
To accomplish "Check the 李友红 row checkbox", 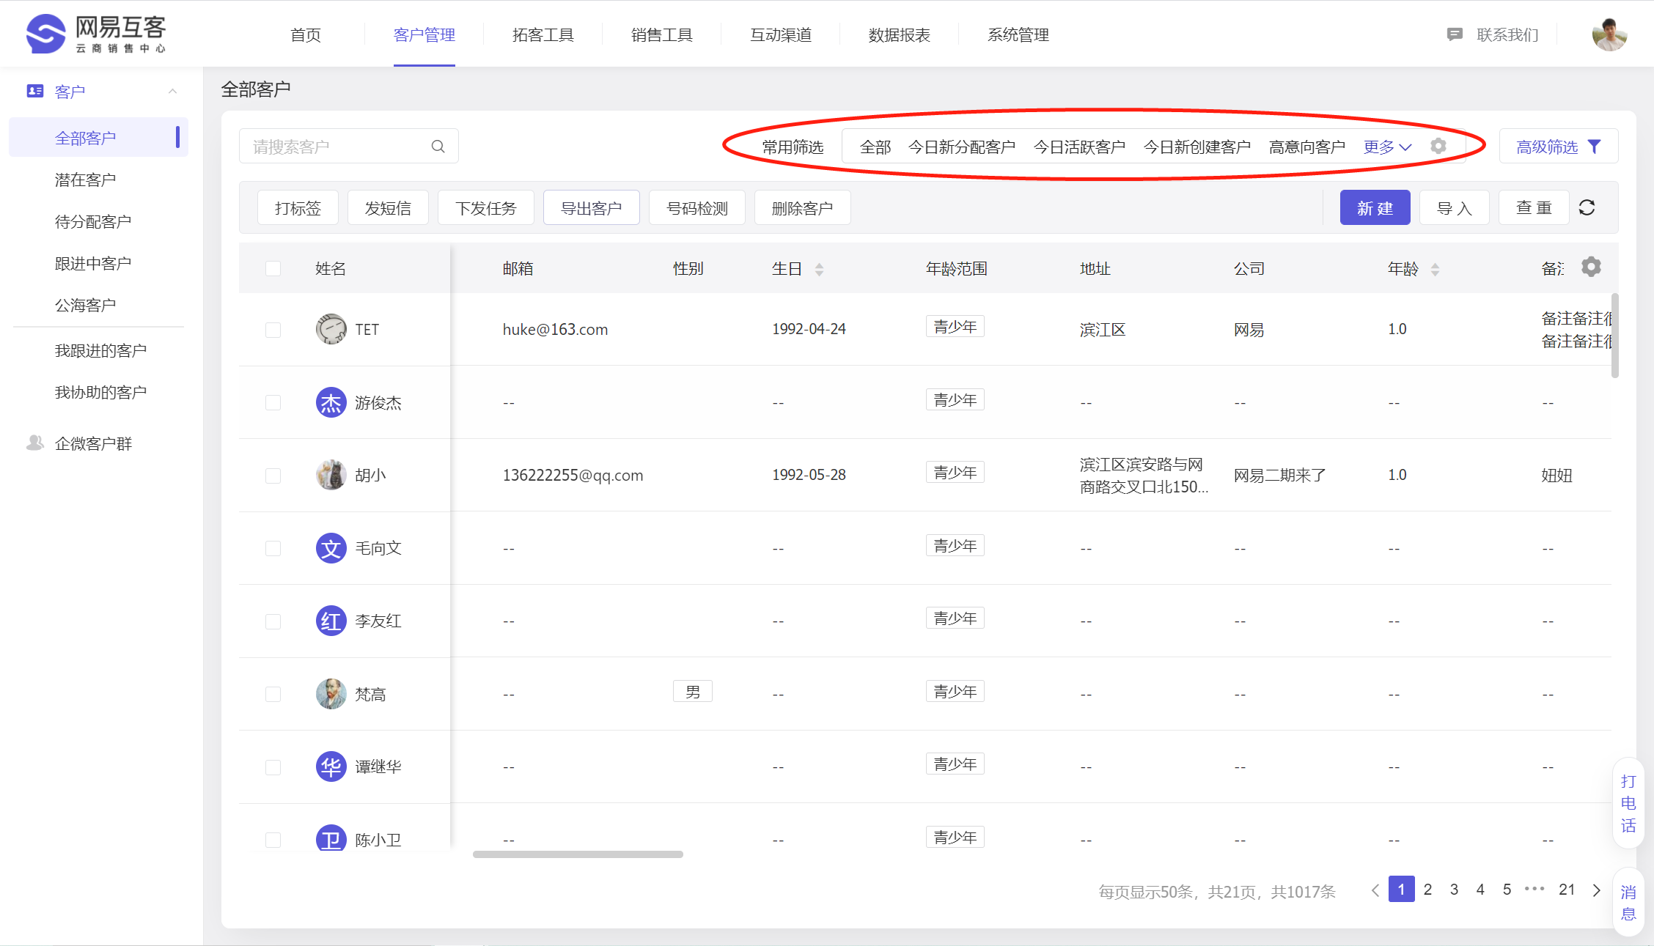I will click(273, 621).
